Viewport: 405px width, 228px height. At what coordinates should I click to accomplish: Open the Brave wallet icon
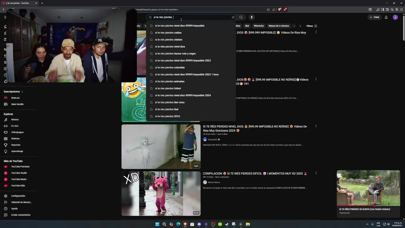[387, 9]
